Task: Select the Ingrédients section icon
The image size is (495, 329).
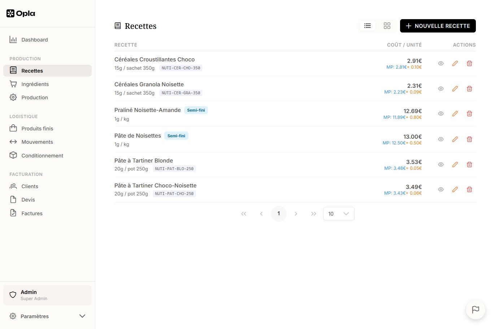Action: (13, 84)
